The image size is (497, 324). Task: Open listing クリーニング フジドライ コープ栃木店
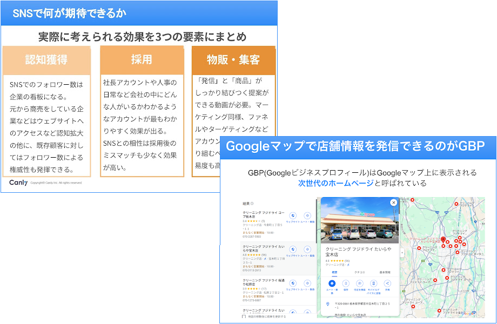[264, 214]
